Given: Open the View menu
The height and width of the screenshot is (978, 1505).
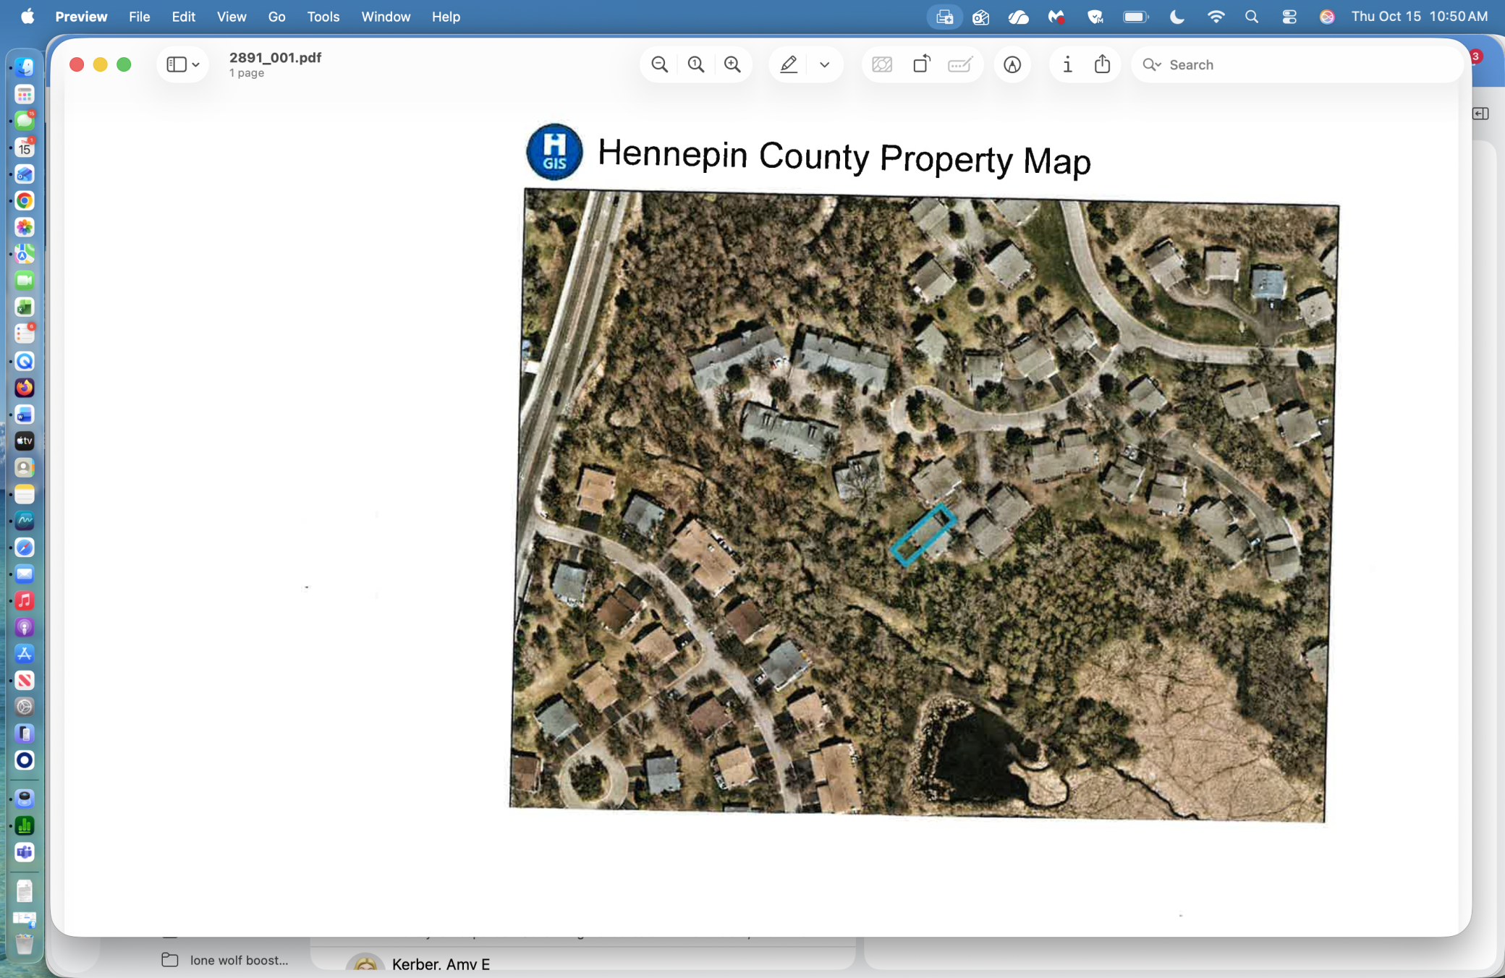Looking at the screenshot, I should click(231, 16).
